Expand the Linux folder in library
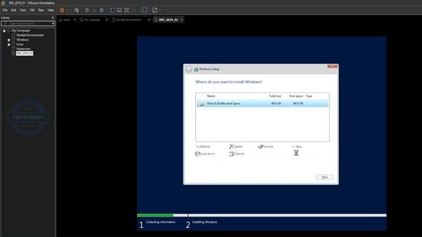Screen dimensions: 422x237 (9, 45)
